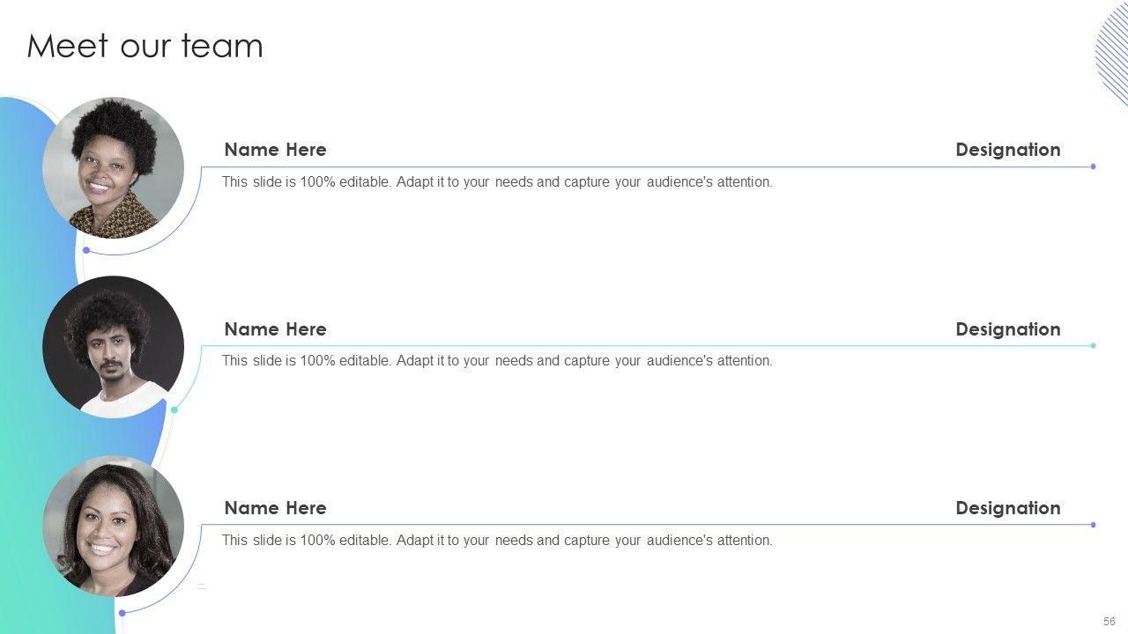Image resolution: width=1128 pixels, height=634 pixels.
Task: Click the slide number 56
Action: coord(1109,622)
